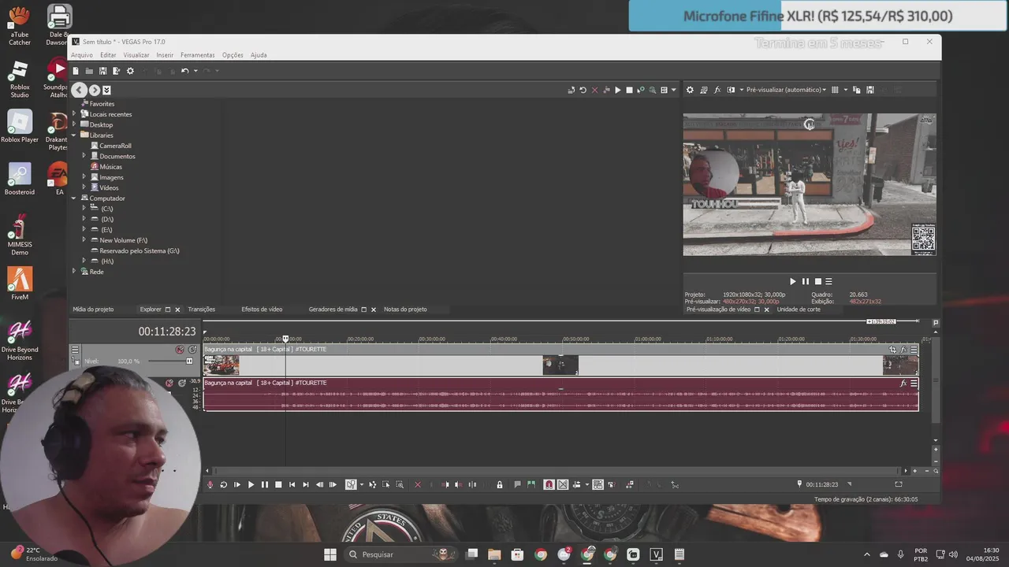1009x567 pixels.
Task: Open the Editar menu
Action: tap(108, 55)
